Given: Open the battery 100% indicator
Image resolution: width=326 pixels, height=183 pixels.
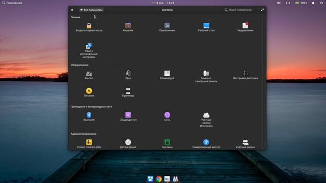Looking at the screenshot, I should click(301, 3).
